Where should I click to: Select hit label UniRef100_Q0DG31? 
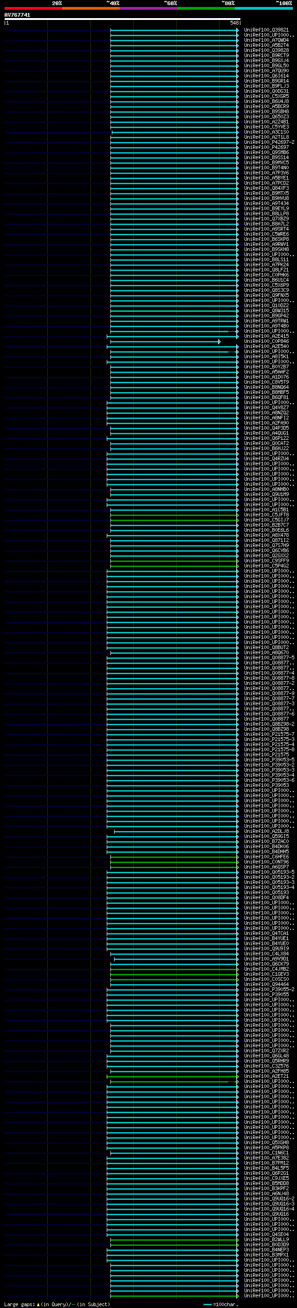tap(266, 91)
